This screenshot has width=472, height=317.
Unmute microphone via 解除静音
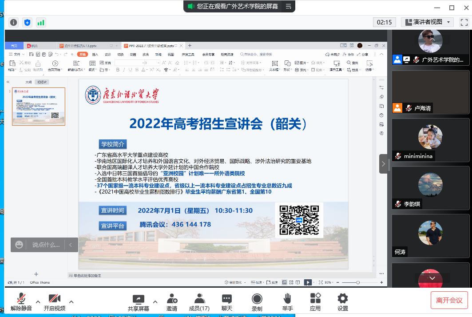pyautogui.click(x=21, y=302)
